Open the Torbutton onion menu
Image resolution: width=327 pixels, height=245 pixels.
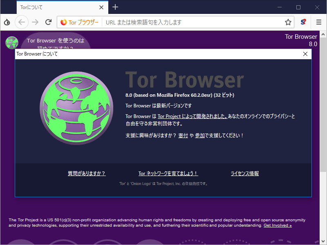pos(7,22)
